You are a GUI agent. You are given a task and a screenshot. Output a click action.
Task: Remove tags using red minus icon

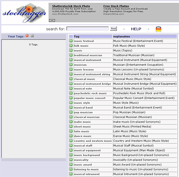pos(27,36)
